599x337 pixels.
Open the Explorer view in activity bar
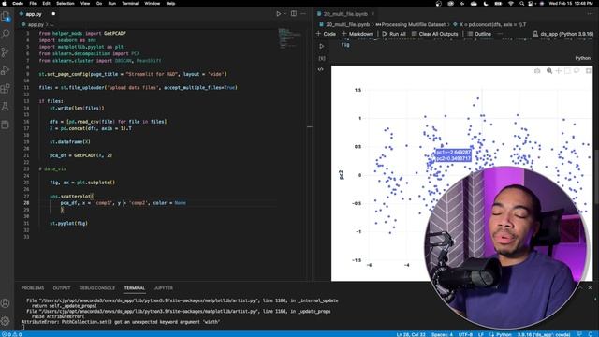(6, 17)
